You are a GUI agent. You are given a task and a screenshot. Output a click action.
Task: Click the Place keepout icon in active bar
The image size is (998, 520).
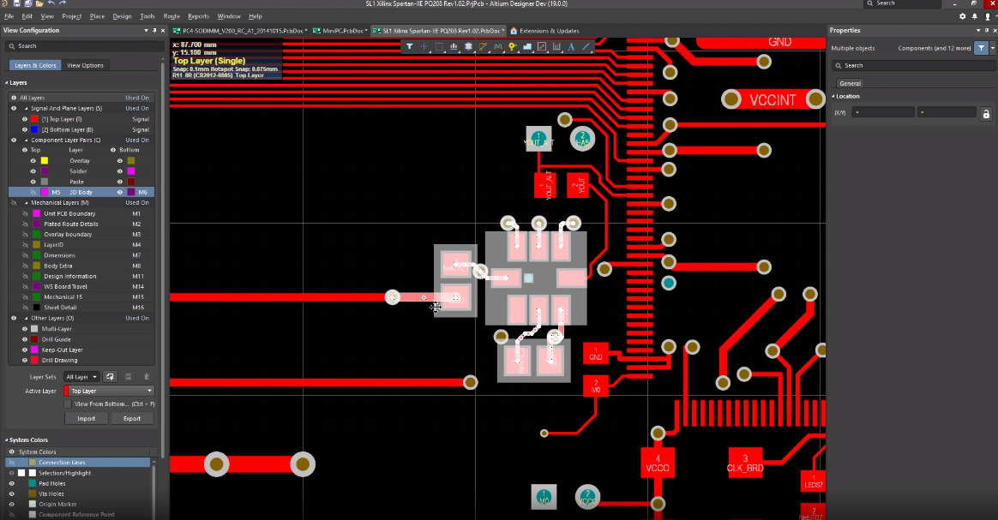(x=542, y=46)
